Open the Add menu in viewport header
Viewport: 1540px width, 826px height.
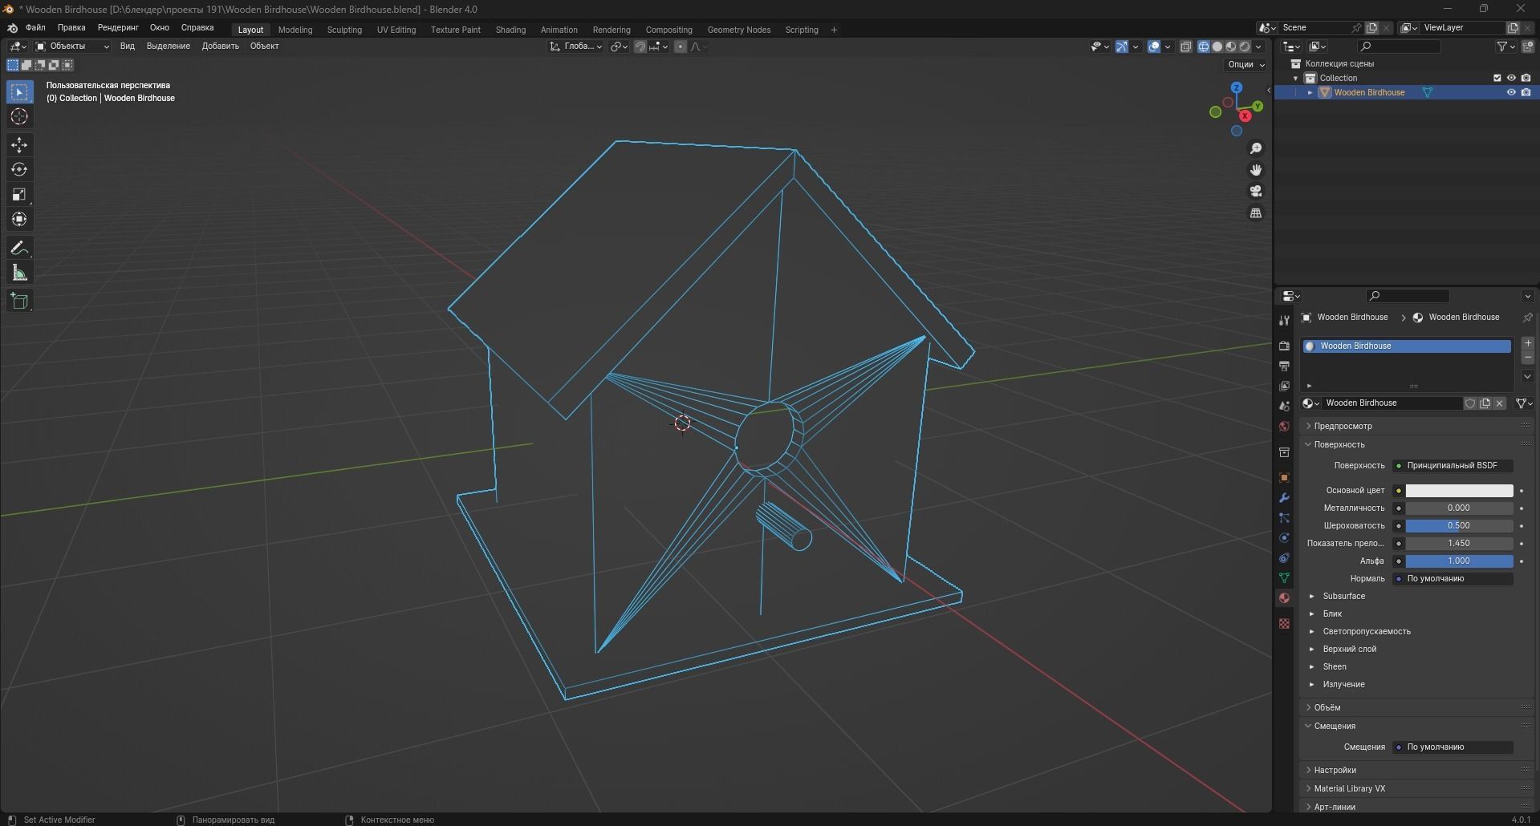pyautogui.click(x=220, y=46)
